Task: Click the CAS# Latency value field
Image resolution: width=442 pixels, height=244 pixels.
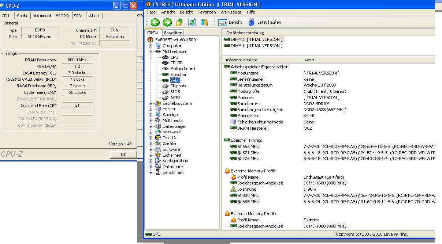Action: pyautogui.click(x=77, y=73)
